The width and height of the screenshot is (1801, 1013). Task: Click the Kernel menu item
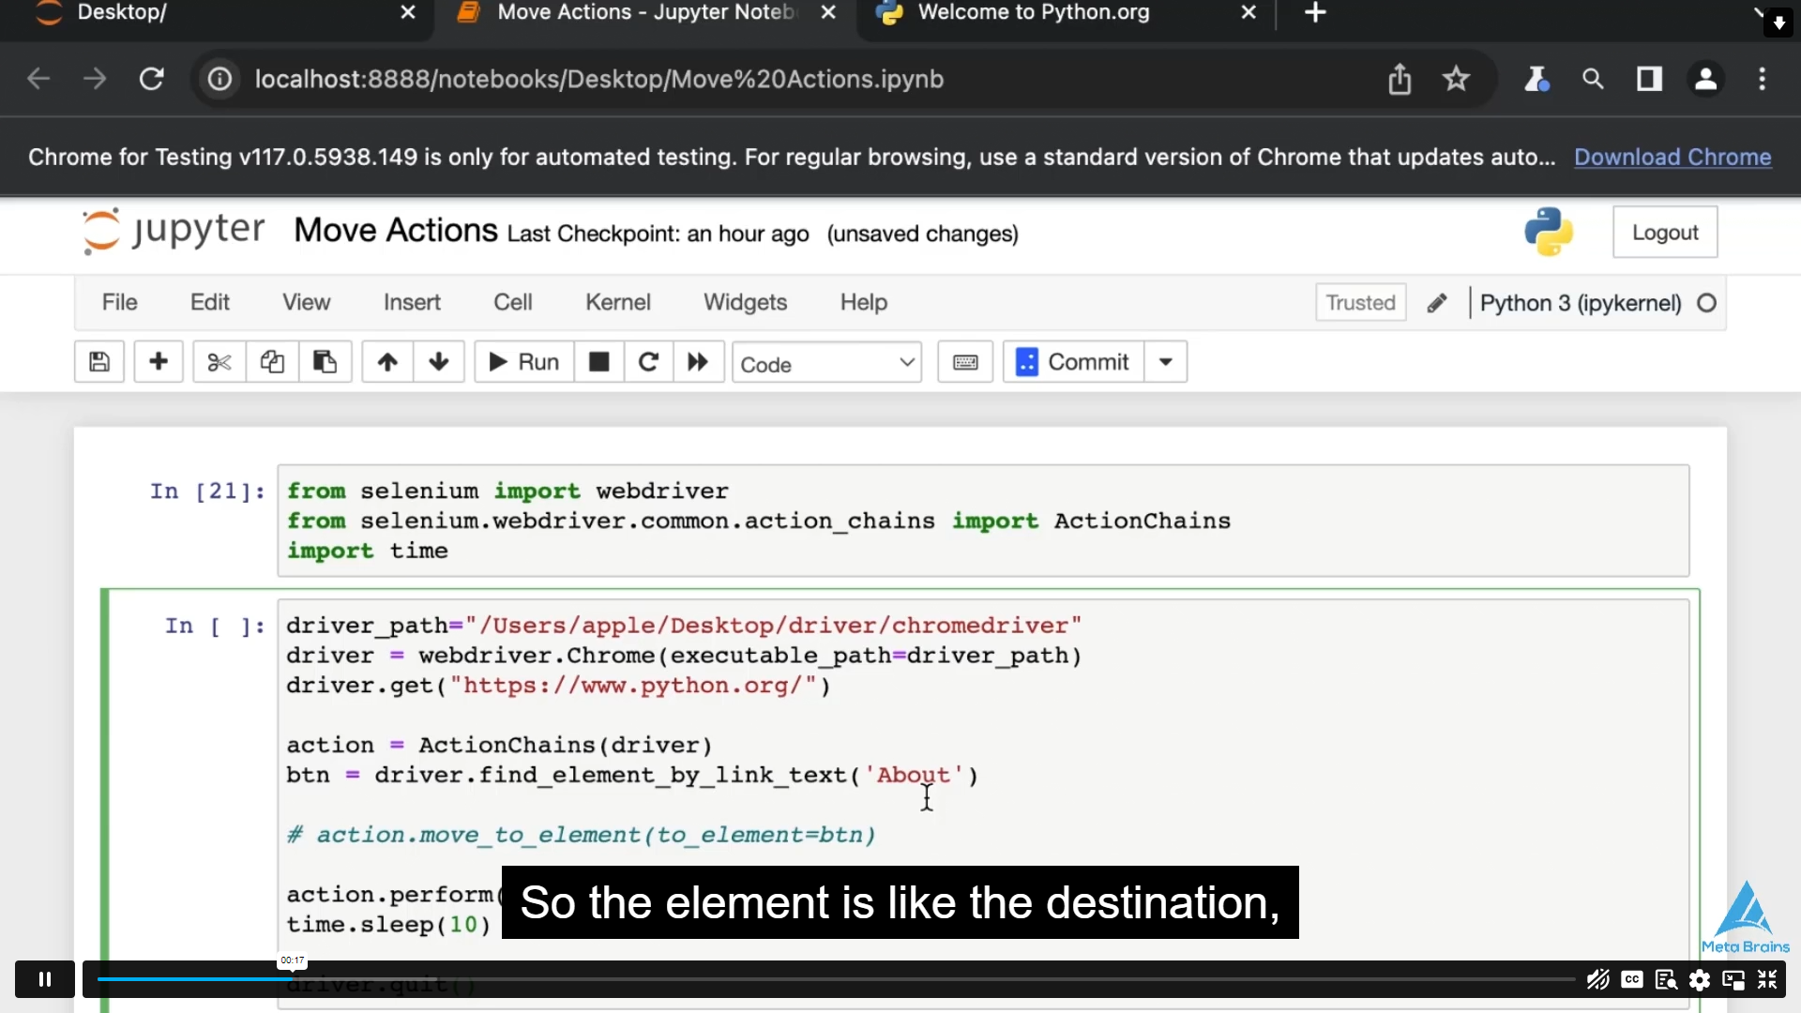tap(618, 302)
